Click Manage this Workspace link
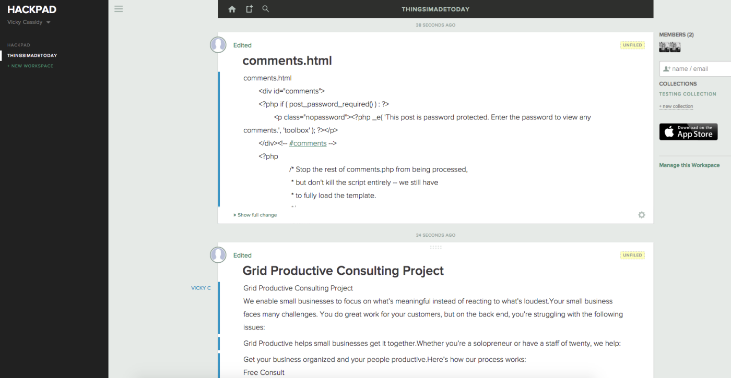 click(689, 165)
